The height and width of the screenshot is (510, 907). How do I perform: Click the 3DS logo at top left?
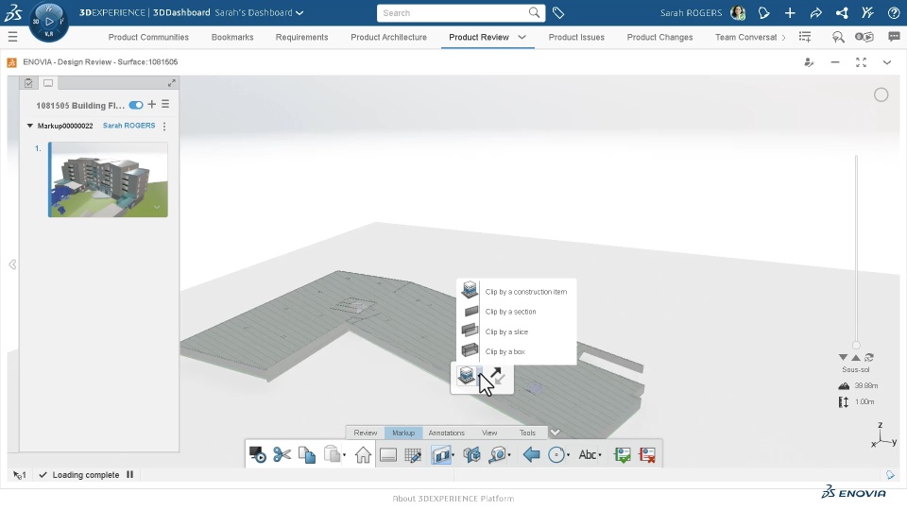12,12
